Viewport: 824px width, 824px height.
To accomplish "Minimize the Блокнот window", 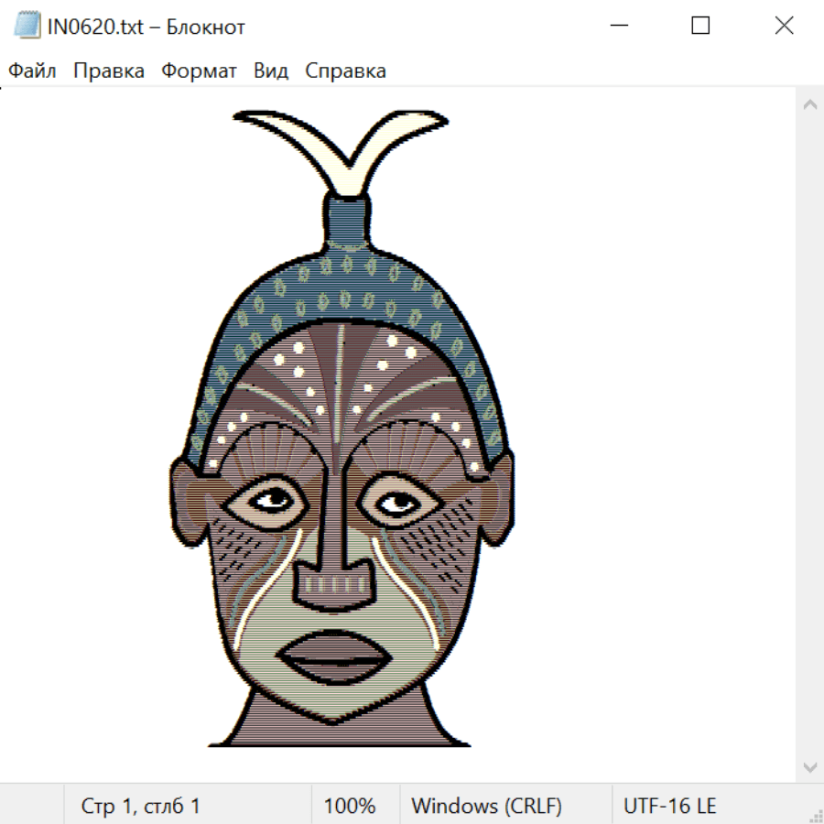I will pyautogui.click(x=617, y=27).
